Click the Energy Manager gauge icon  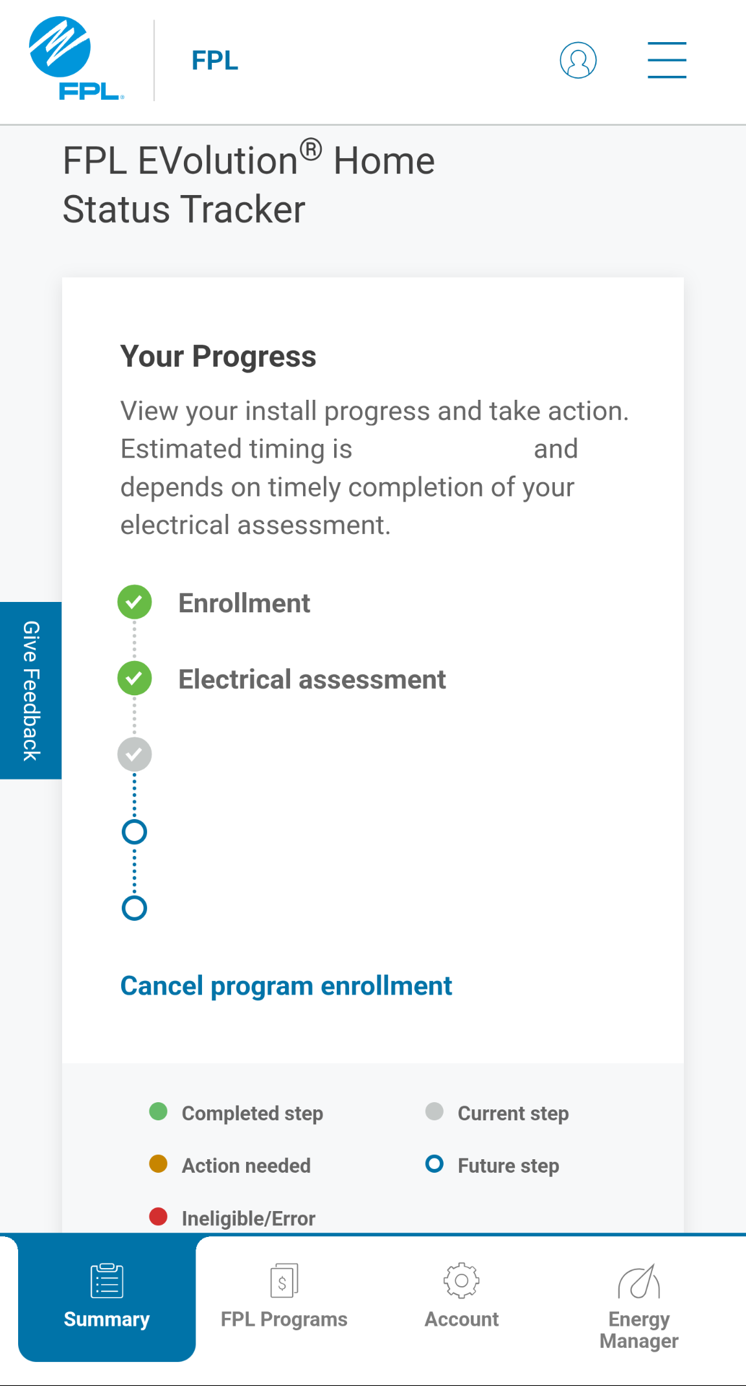(639, 1282)
